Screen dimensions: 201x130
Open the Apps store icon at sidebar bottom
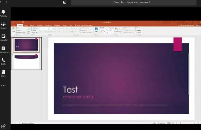pos(3,126)
